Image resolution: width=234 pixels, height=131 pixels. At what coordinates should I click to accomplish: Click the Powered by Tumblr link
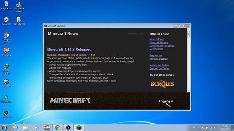pos(135,33)
